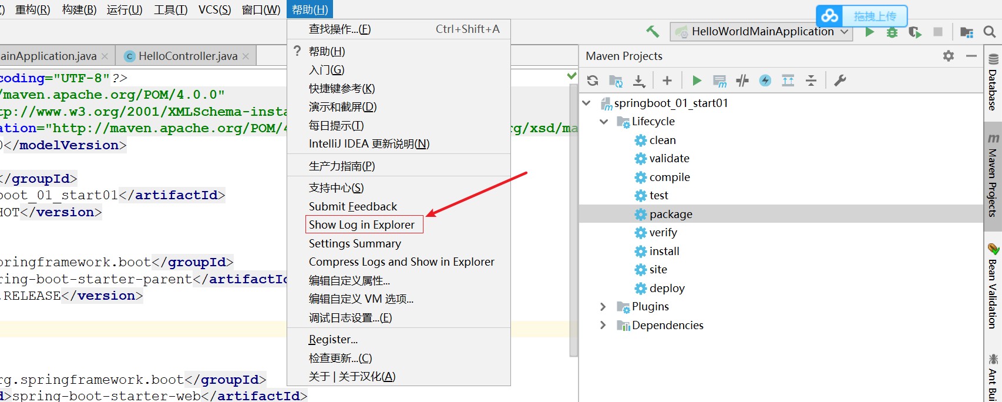Choose Settings Summary menu entry
1002x402 pixels.
point(399,243)
